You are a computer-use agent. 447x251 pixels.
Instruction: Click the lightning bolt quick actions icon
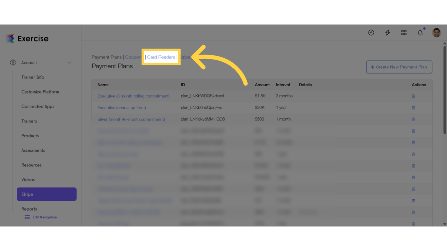387,33
